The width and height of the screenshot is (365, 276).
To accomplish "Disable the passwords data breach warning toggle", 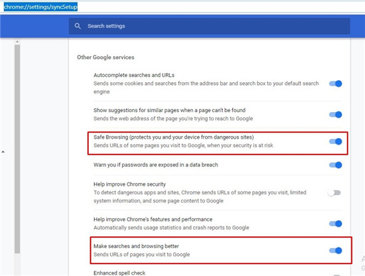I will (335, 165).
